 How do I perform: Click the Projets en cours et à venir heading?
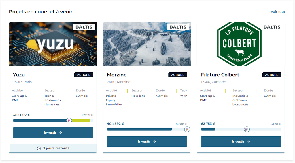pos(41,11)
